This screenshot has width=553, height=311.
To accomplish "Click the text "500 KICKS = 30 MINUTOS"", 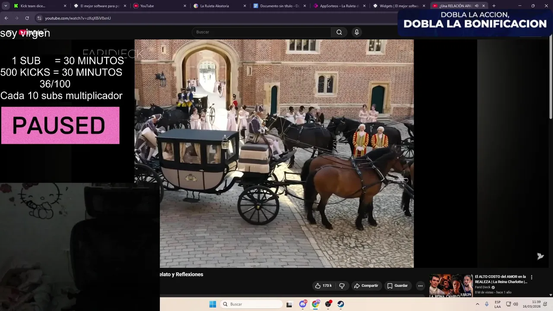I will pos(61,73).
